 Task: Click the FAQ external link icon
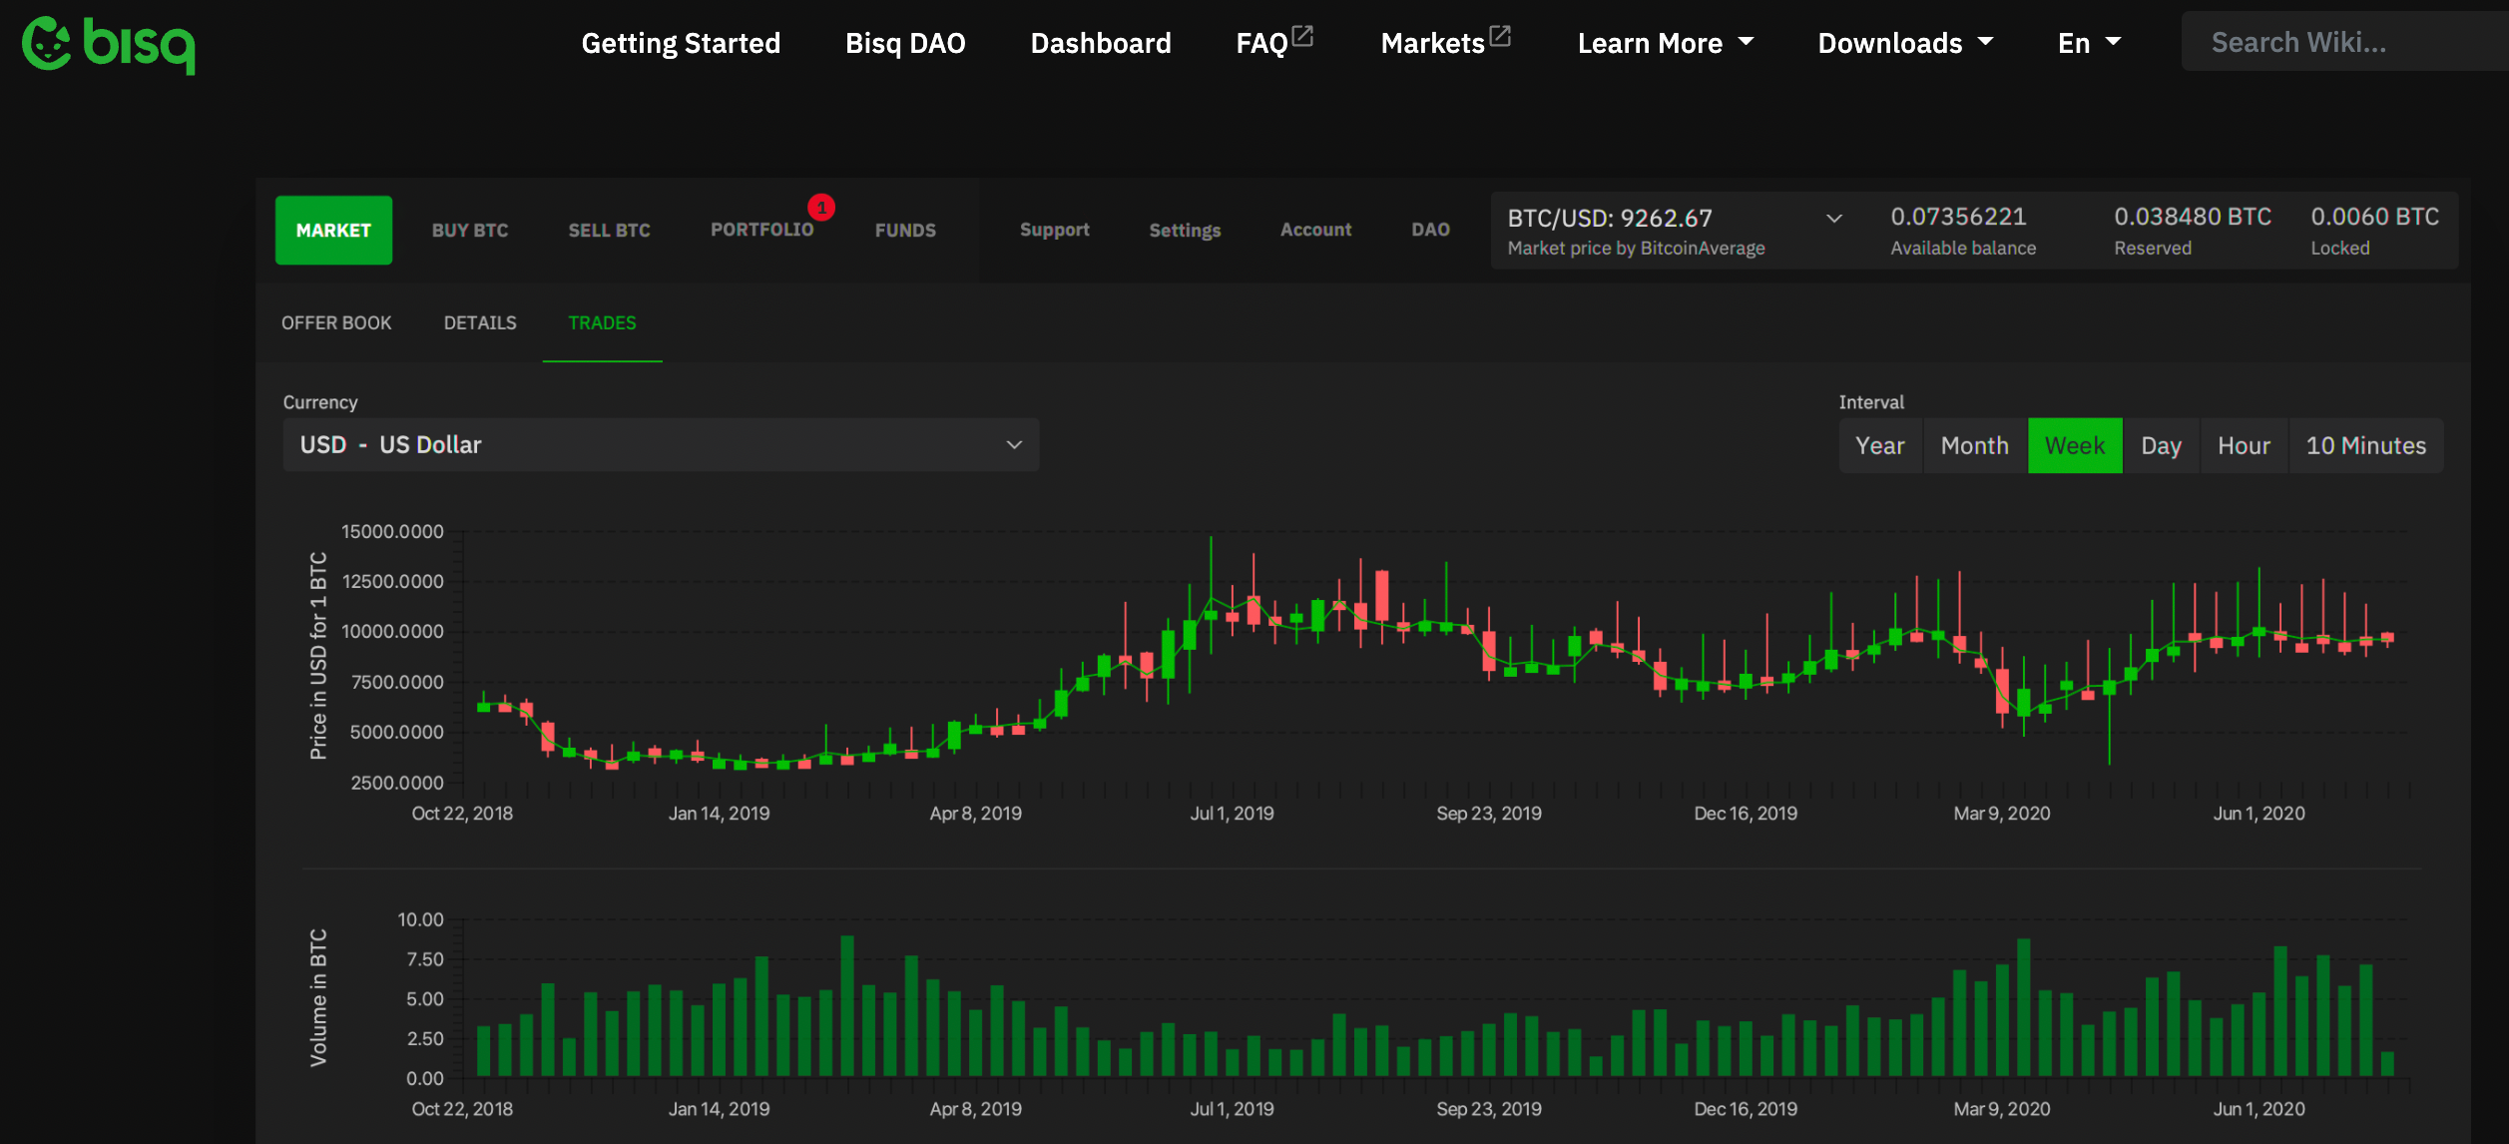pyautogui.click(x=1302, y=36)
